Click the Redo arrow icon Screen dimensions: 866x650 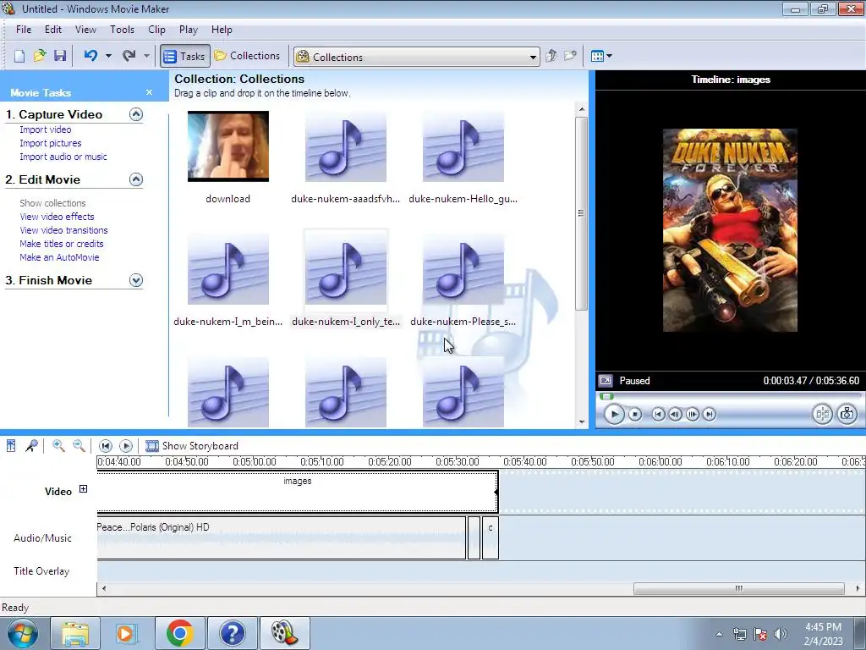click(x=129, y=56)
